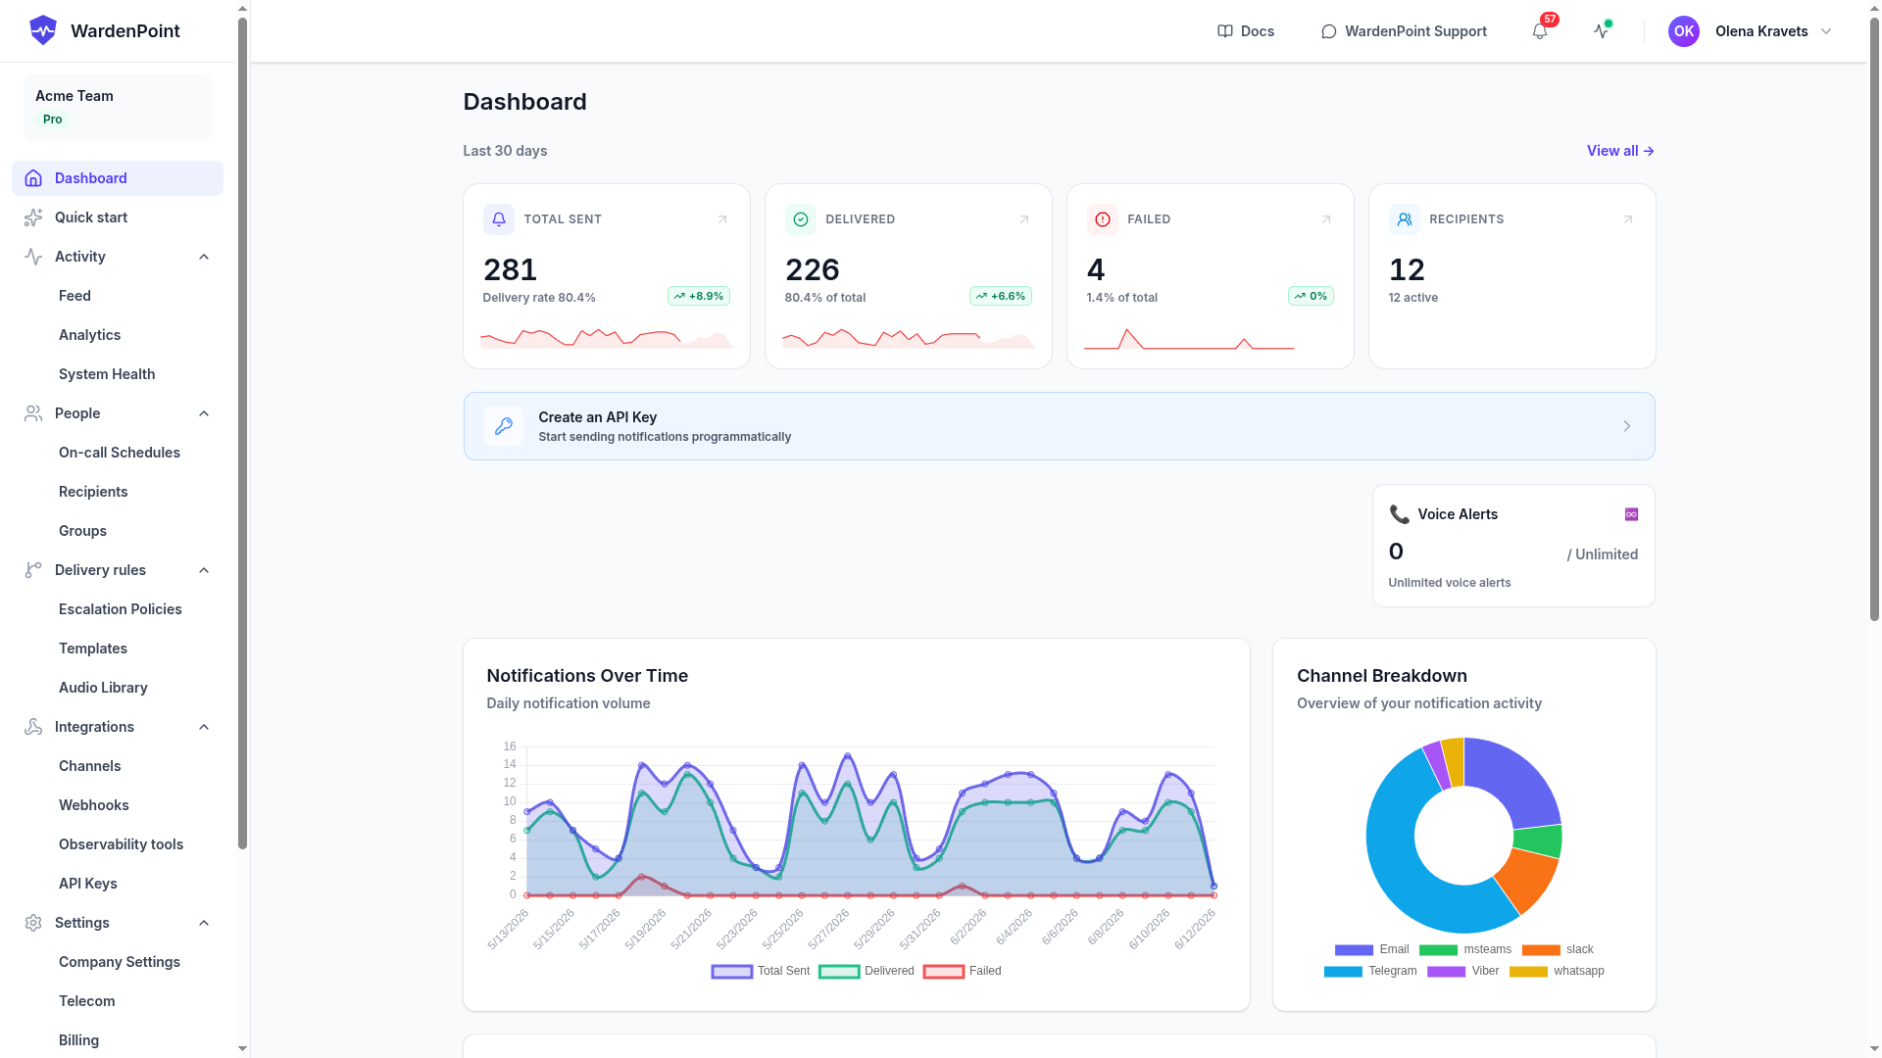Click the Integrations webhook icon in sidebar
This screenshot has height=1058, width=1882.
(x=33, y=727)
